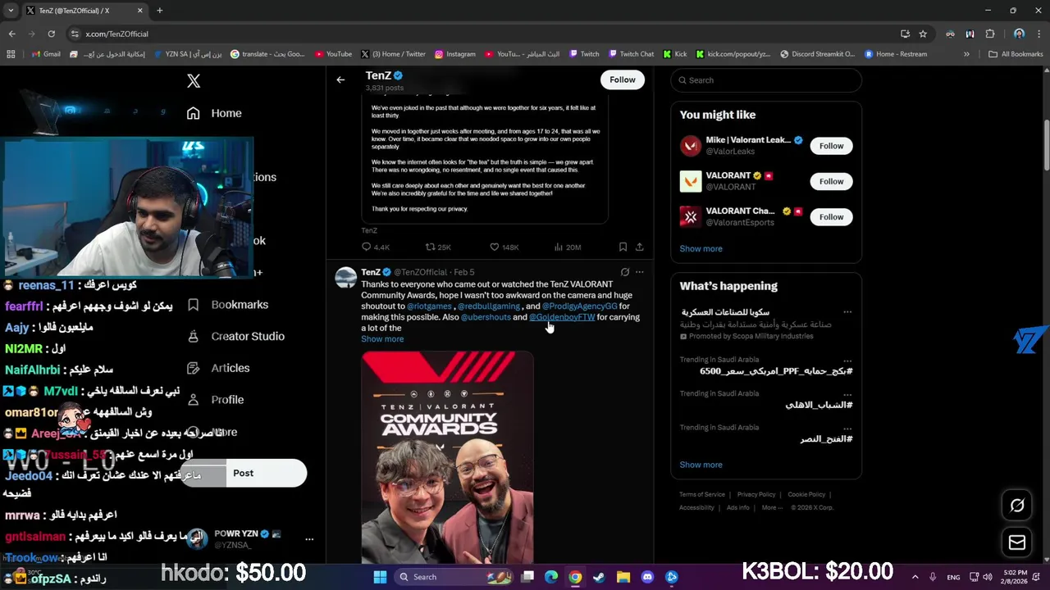Open Creator Studio in the sidebar
The image size is (1050, 590).
235,336
